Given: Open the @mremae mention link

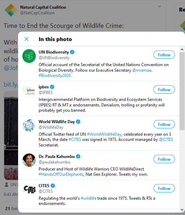Looking at the screenshot, I should tap(142, 70).
